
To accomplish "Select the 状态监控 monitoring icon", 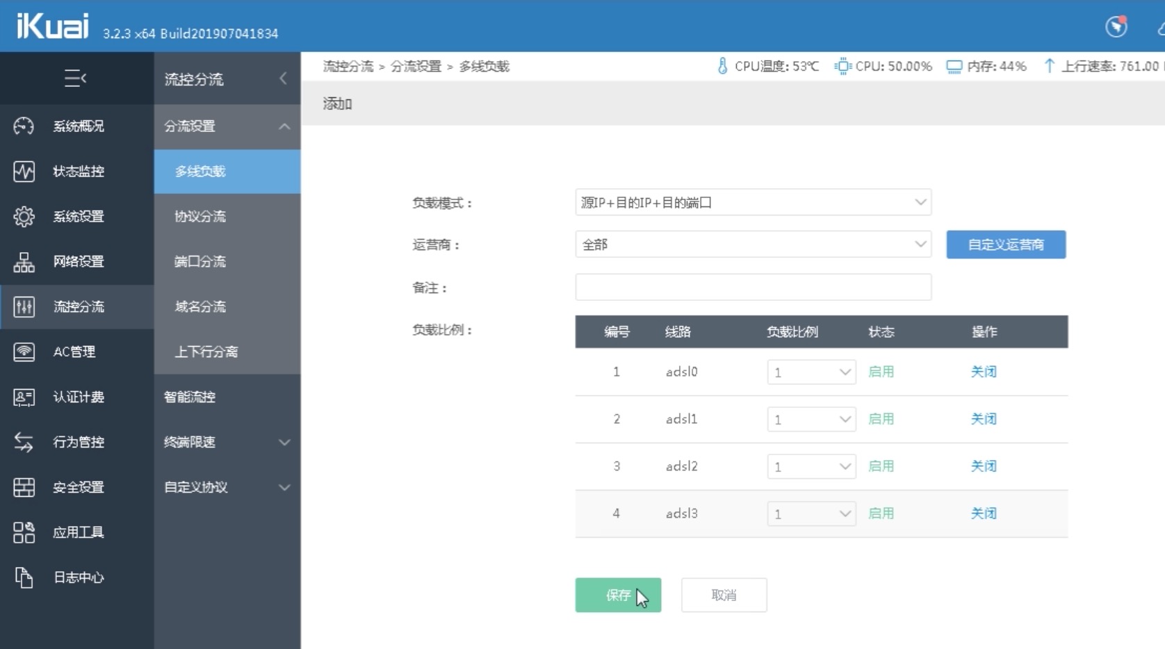I will pyautogui.click(x=24, y=172).
